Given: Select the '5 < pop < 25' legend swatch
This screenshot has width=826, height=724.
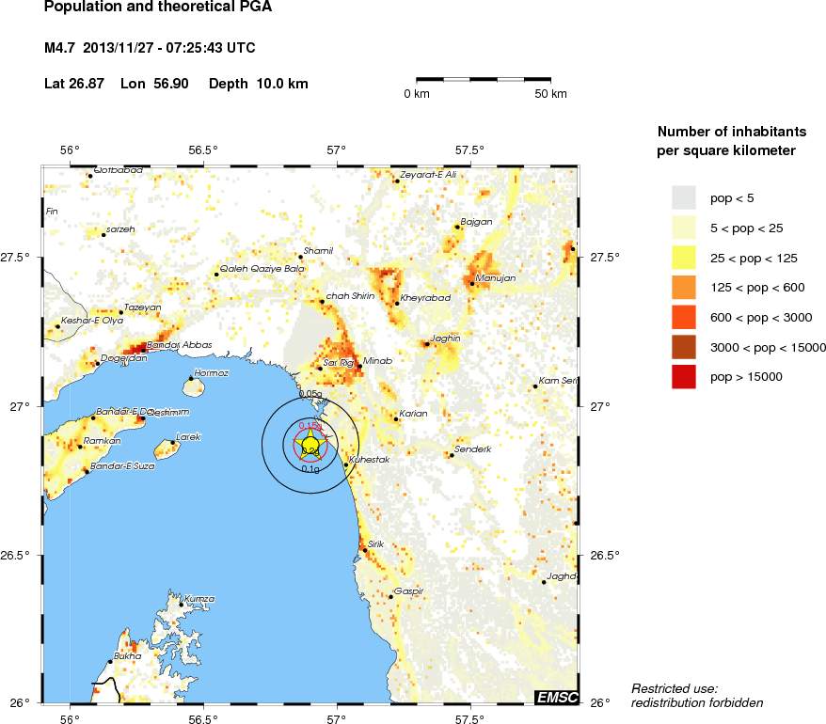Looking at the screenshot, I should [683, 228].
